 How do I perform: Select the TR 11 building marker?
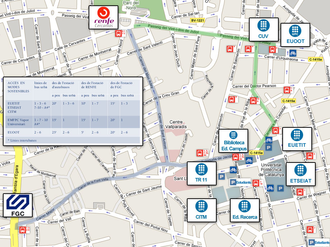[x=202, y=174]
